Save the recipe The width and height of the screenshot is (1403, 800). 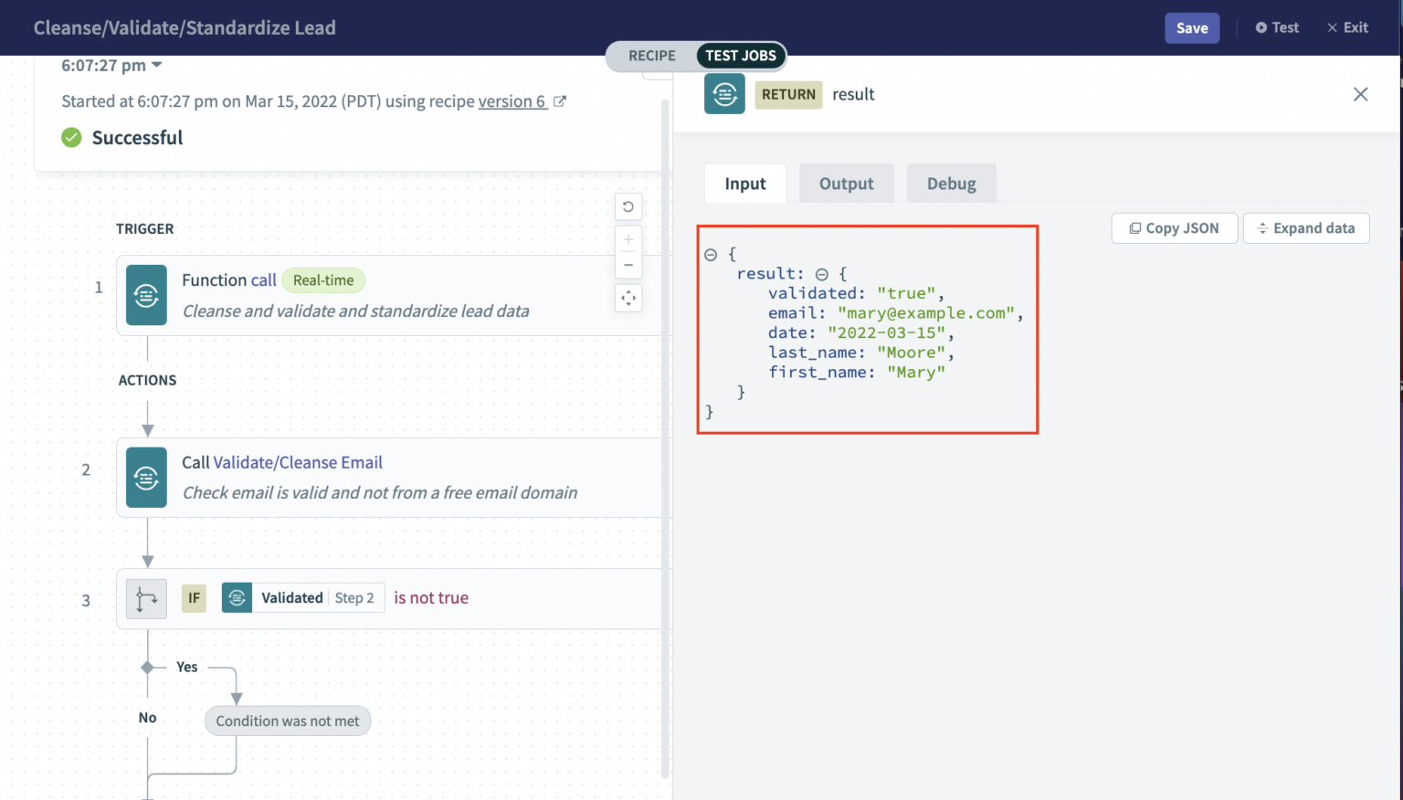1192,27
